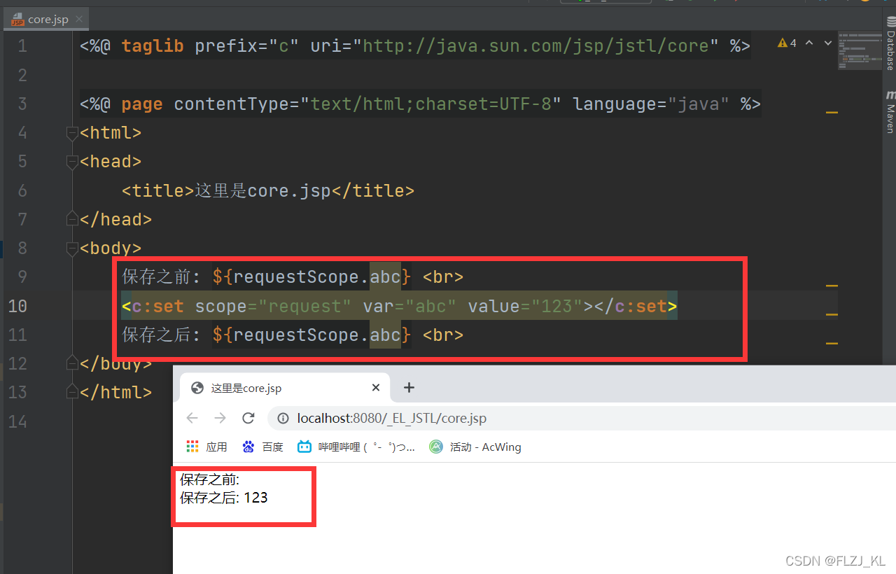Collapse the head tag fold on line 5
Viewport: 896px width, 574px height.
(71, 162)
